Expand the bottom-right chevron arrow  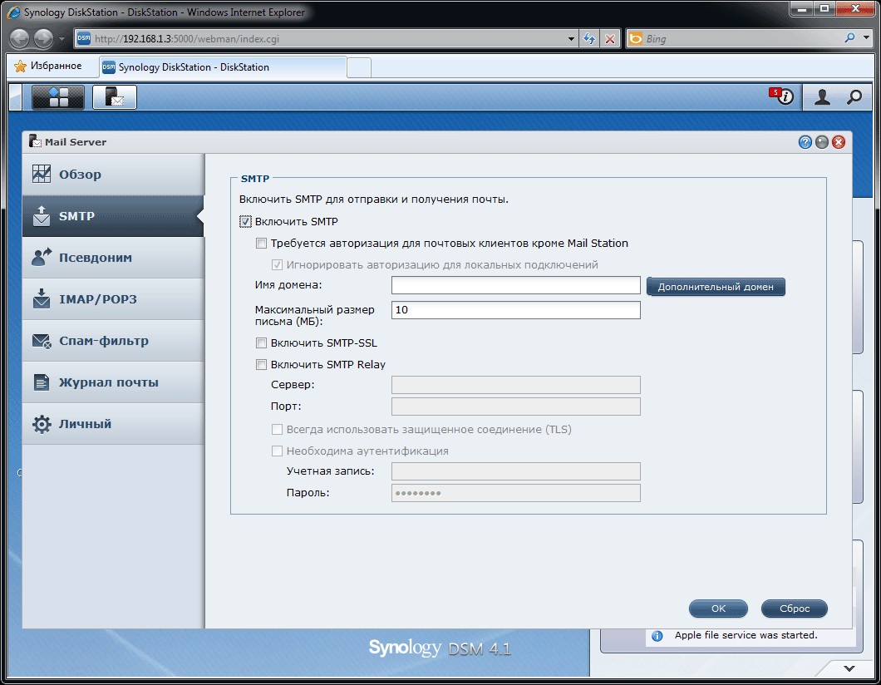(x=849, y=668)
